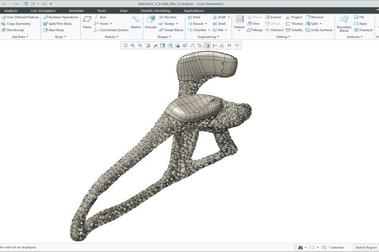This screenshot has height=252, width=379.
Task: Toggle the pause simulation button in graphics toolbar
Action: [229, 45]
